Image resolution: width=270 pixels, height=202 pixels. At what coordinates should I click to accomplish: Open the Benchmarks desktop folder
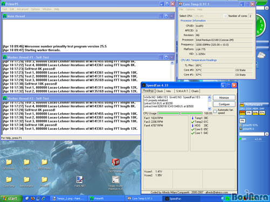(26, 182)
